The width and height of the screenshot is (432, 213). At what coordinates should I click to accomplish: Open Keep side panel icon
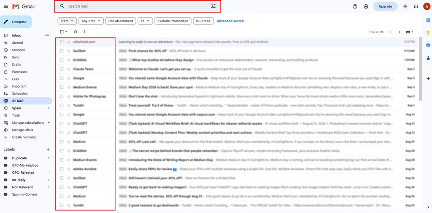click(428, 32)
